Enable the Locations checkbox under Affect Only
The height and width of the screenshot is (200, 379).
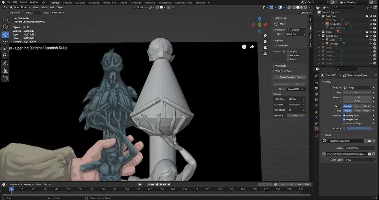click(x=288, y=55)
